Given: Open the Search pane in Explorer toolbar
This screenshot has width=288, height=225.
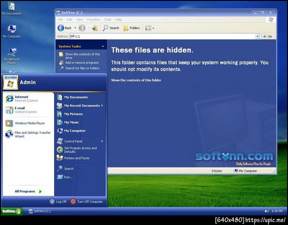Looking at the screenshot, I should pos(111,28).
